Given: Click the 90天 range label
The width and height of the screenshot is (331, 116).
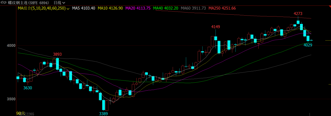Looking at the screenshot, I should point(21,113).
